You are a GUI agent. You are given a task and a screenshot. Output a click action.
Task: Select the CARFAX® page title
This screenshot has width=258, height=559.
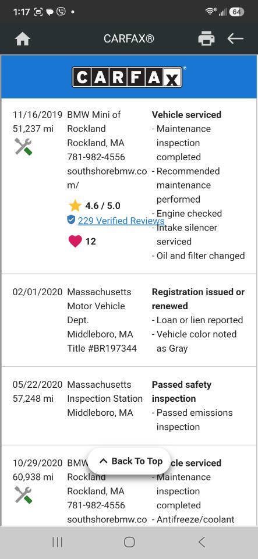tap(129, 38)
